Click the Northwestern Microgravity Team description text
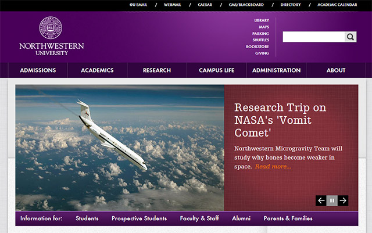This screenshot has width=372, height=233. (x=288, y=157)
